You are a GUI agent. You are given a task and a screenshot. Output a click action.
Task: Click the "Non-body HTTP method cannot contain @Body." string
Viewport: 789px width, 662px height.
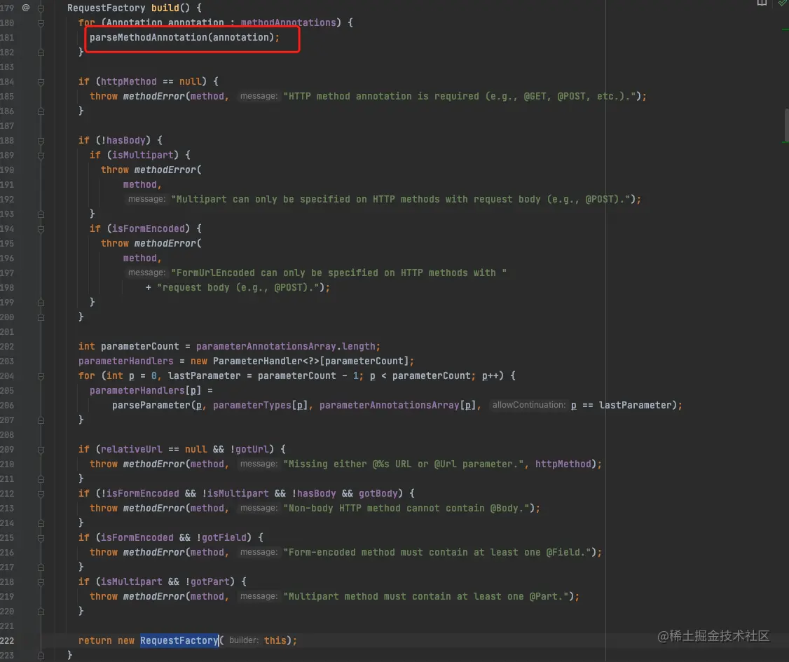point(406,509)
